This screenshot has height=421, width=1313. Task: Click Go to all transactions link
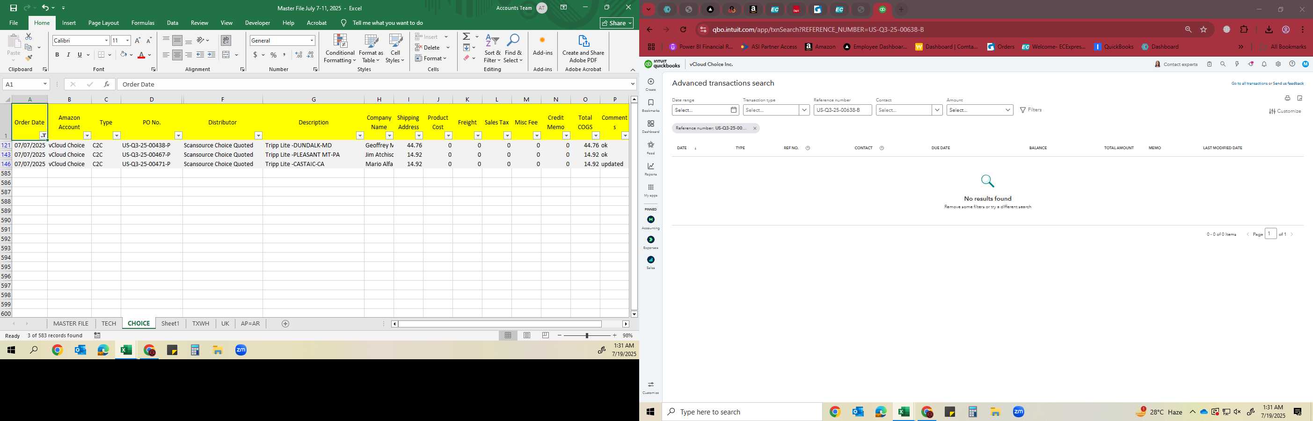(1248, 84)
